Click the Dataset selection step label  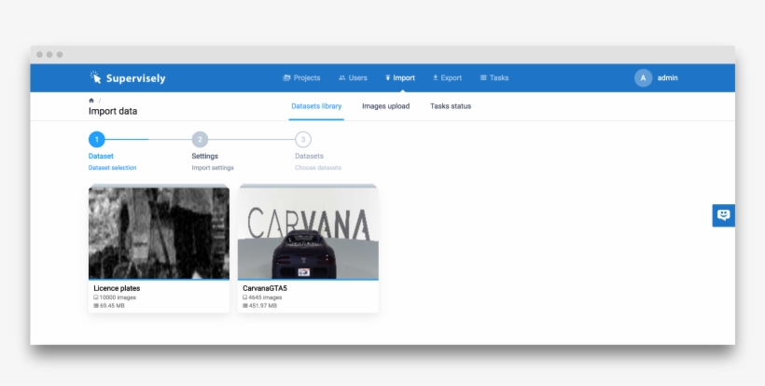point(112,168)
